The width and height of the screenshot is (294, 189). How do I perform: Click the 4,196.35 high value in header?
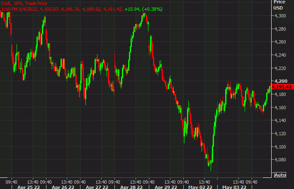(70, 9)
